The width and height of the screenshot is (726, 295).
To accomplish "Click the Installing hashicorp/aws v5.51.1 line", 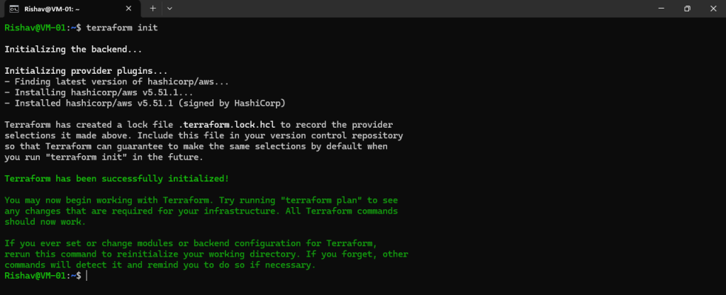I will tap(99, 93).
